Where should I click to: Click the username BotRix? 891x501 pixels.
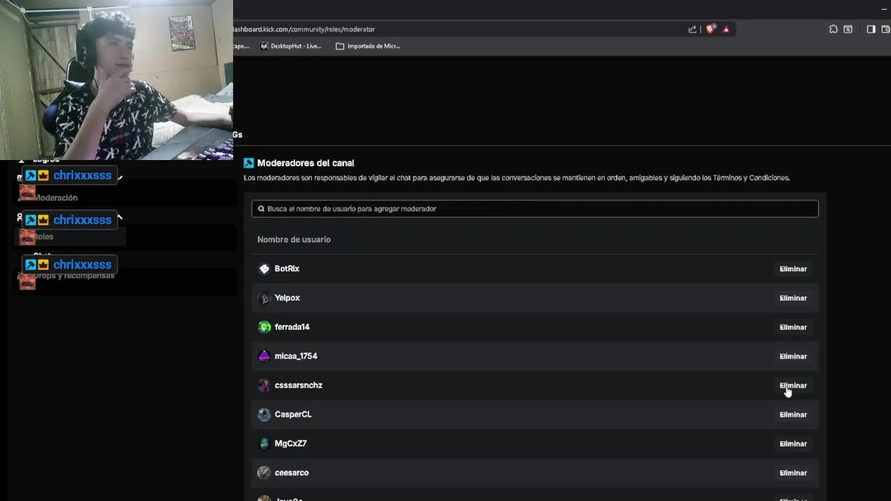(x=287, y=269)
